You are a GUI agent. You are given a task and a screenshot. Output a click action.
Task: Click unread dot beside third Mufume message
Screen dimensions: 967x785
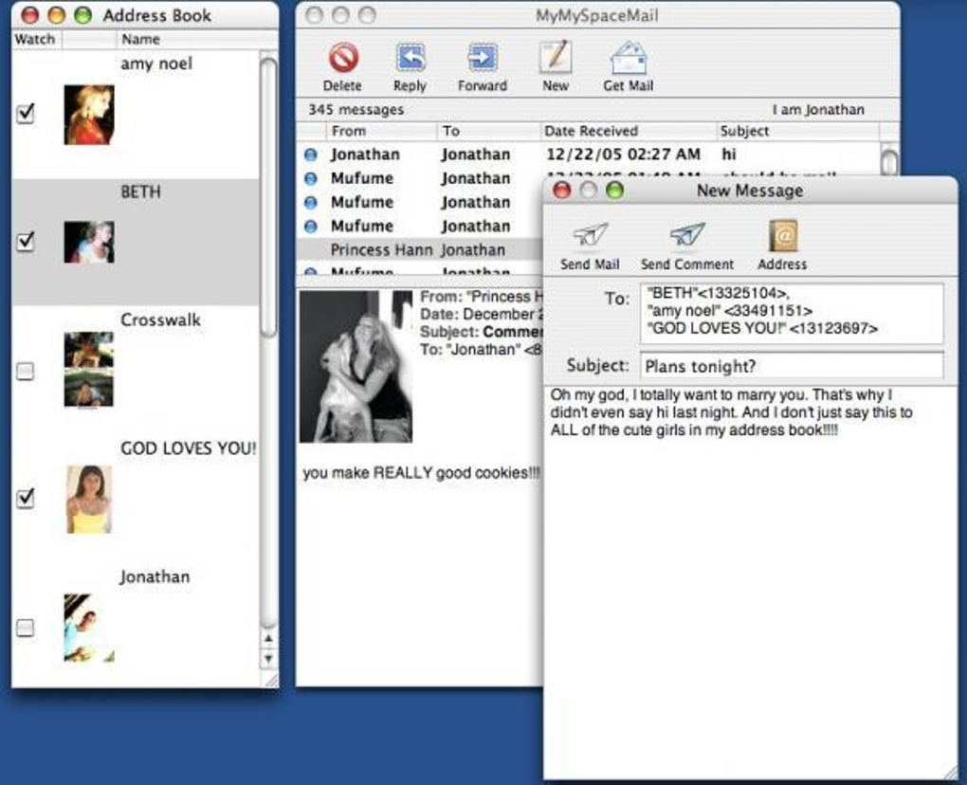tap(311, 227)
